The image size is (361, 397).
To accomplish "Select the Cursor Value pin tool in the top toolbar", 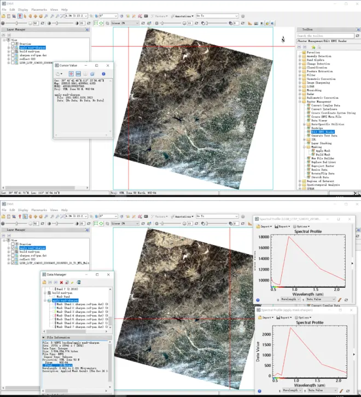I will pyautogui.click(x=20, y=16).
